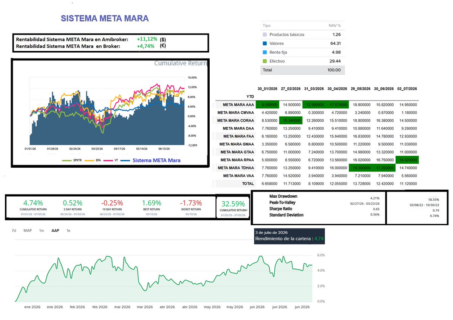Click the 30_04/2026 column header
The width and height of the screenshot is (453, 320).
tap(337, 89)
